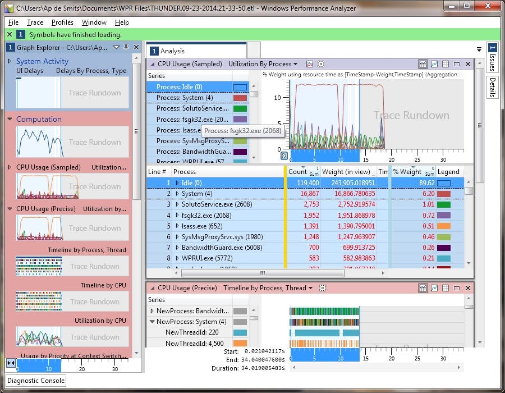Click the Count column header
The width and height of the screenshot is (505, 393).
pos(303,172)
